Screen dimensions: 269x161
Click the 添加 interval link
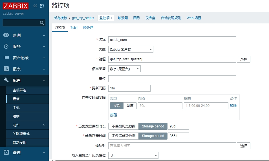pos(113,114)
